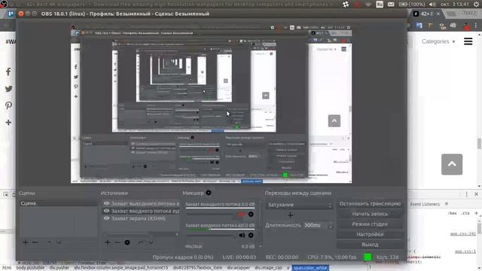Open the Event Listeners tab in DevTools
The height and width of the screenshot is (271, 482).
[425, 204]
